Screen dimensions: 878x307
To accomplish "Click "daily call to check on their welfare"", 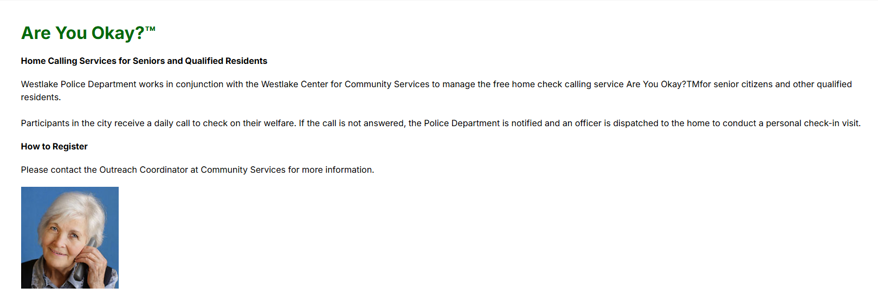I will 225,123.
